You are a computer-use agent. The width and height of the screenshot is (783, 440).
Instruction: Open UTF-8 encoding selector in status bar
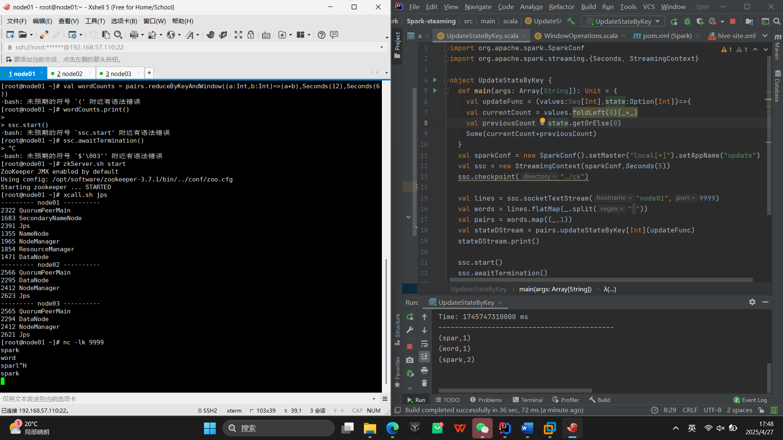(712, 410)
